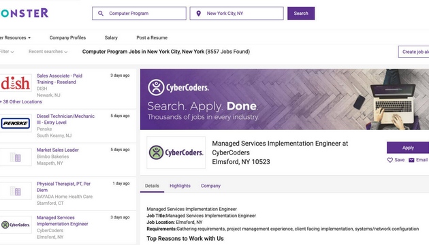Click the Create job alert button

(x=414, y=52)
